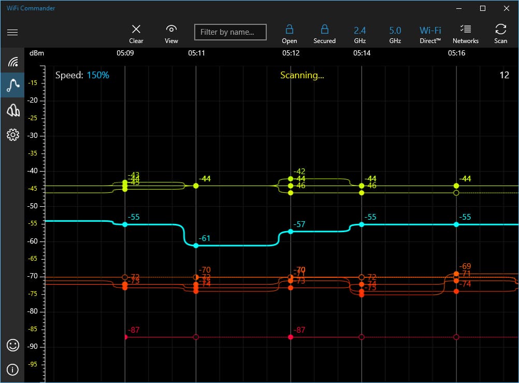Image resolution: width=519 pixels, height=383 pixels.
Task: Open the View options
Action: (171, 33)
